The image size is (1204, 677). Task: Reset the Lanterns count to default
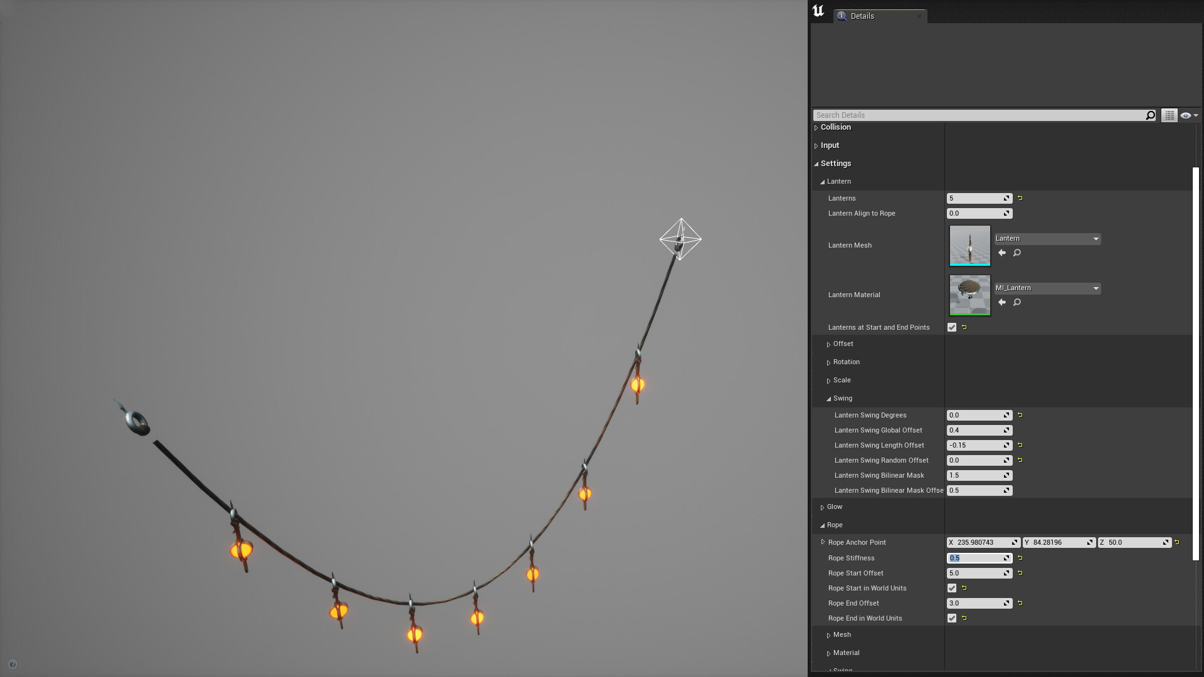click(x=1020, y=197)
